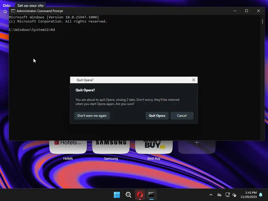Cancel the Quit Opera dialog

(x=182, y=116)
